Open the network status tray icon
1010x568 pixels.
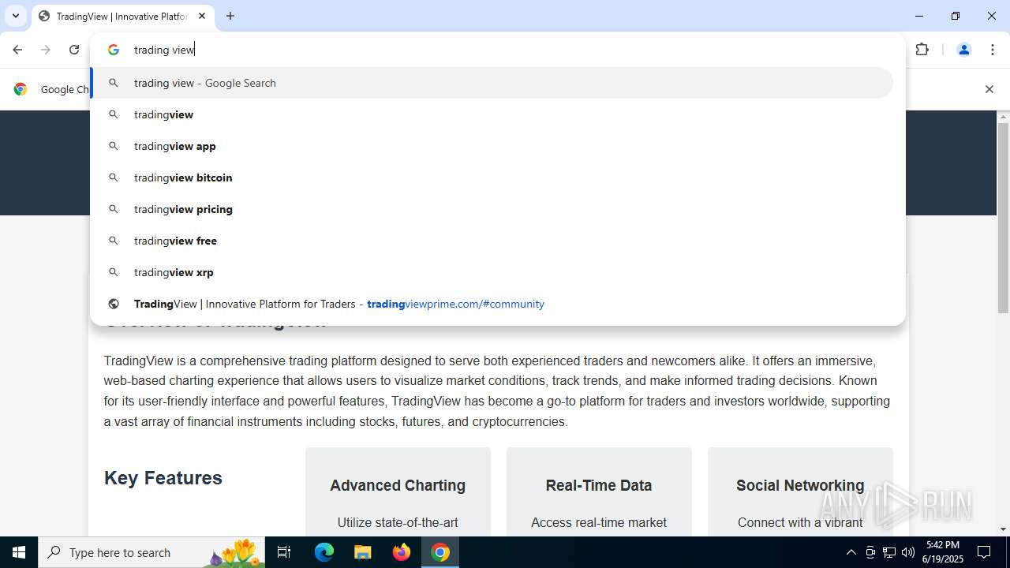pyautogui.click(x=889, y=552)
